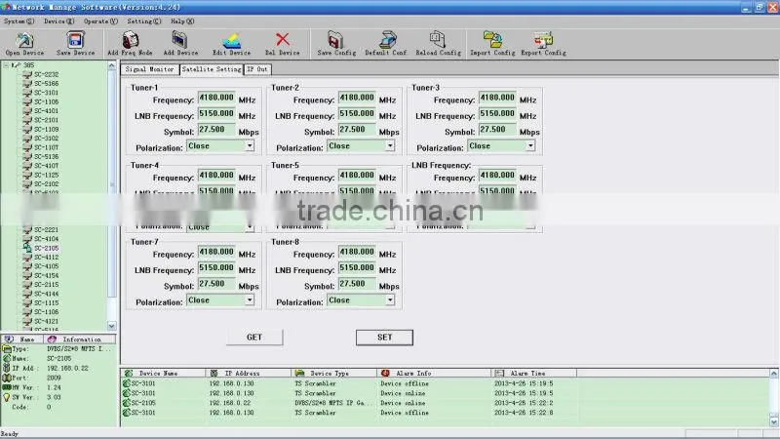Click the icon next to IP Add
The width and height of the screenshot is (780, 439).
(6, 368)
